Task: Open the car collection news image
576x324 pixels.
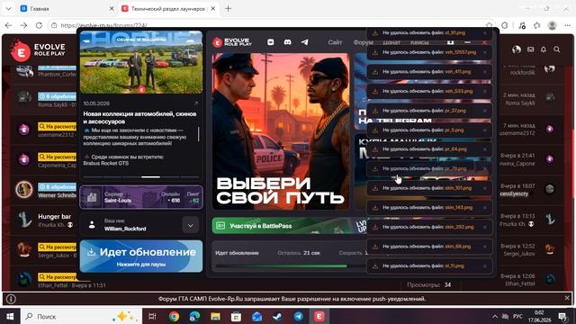Action: coord(141,62)
